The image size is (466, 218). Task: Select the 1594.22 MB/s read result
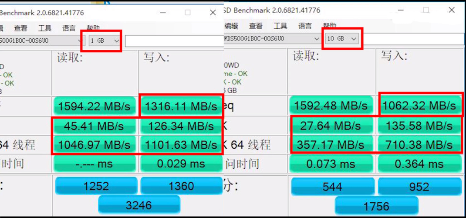point(95,106)
